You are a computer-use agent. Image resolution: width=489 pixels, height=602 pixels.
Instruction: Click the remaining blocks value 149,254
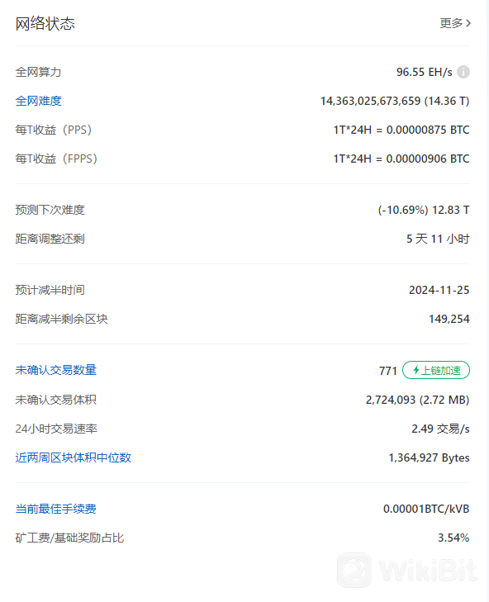click(x=449, y=319)
